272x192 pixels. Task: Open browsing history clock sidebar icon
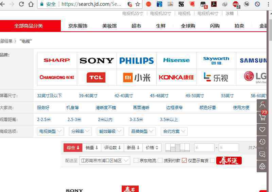[262, 142]
